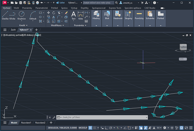Select the Kóta dimension tool
The width and height of the screenshot is (194, 131).
81,15
